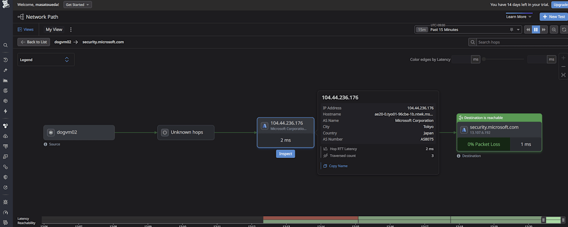Create a New Test
This screenshot has width=568, height=227.
[x=553, y=17]
